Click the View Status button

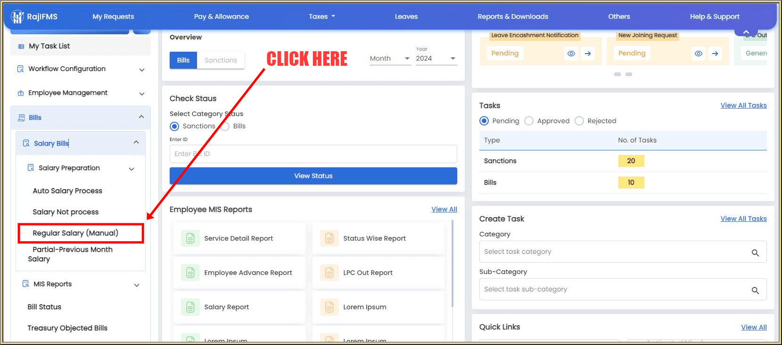(x=313, y=176)
